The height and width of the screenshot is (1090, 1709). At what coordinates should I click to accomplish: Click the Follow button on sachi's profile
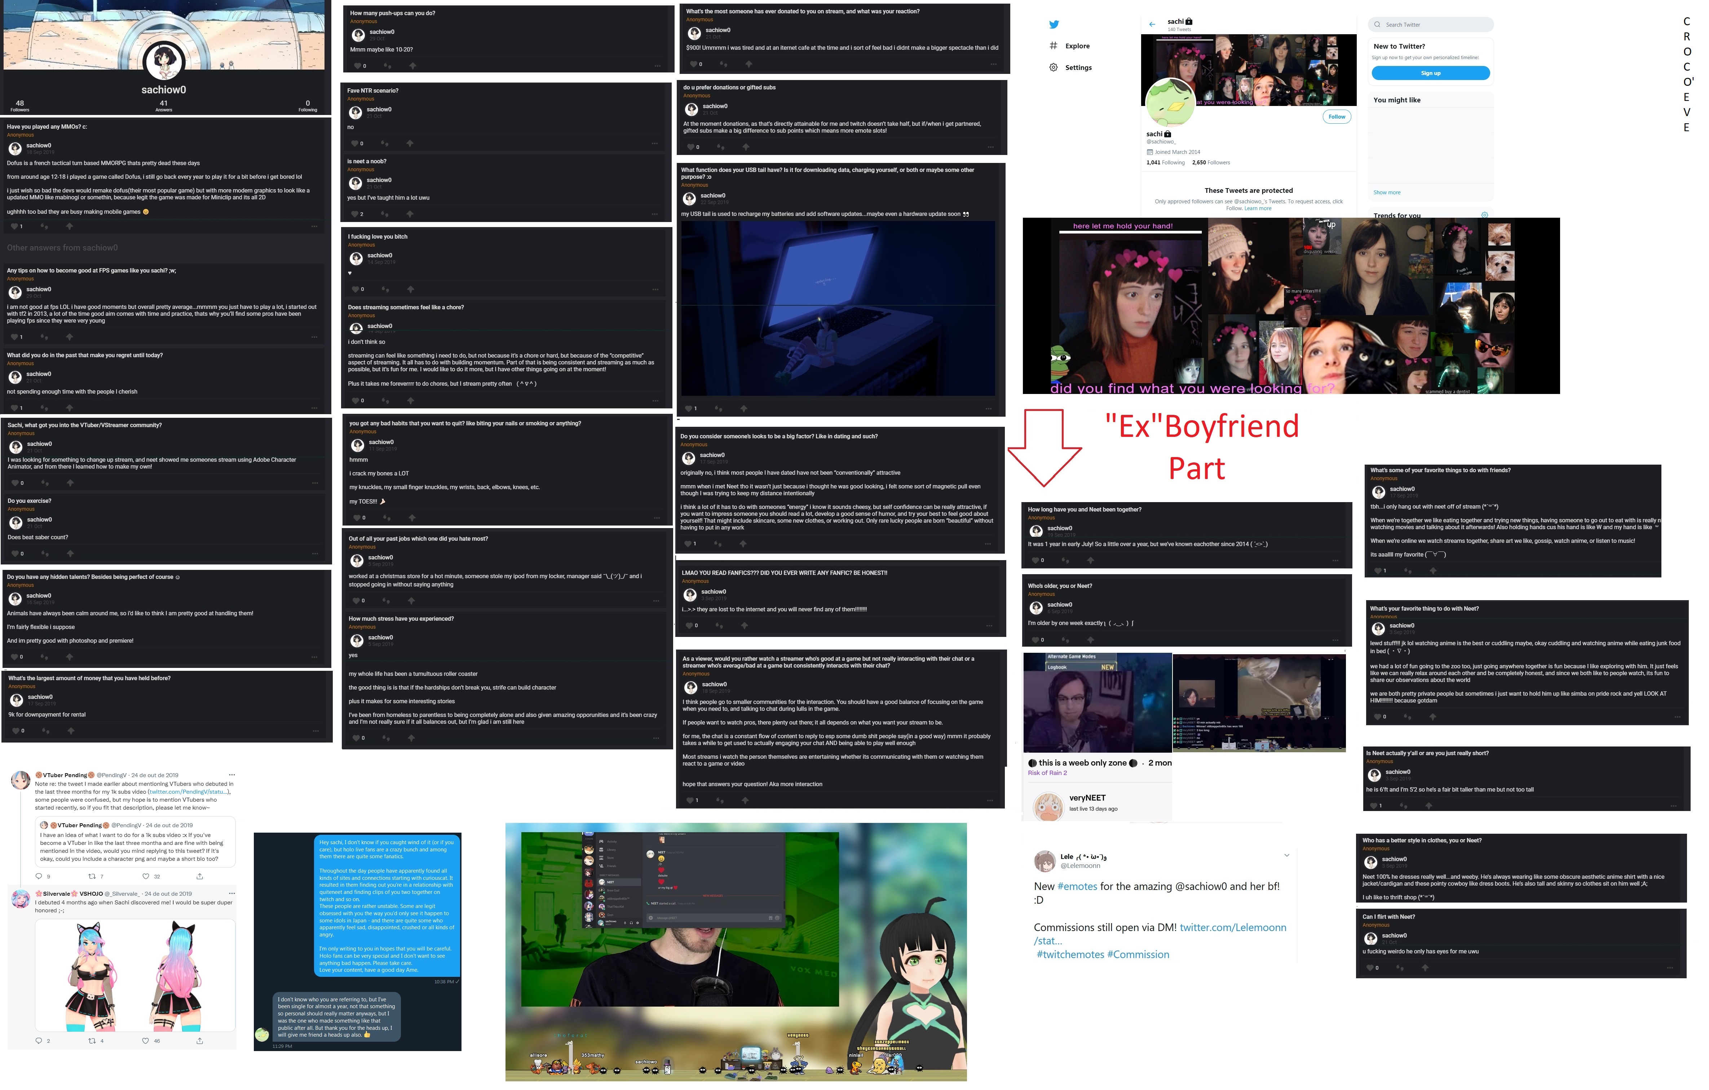pos(1337,116)
